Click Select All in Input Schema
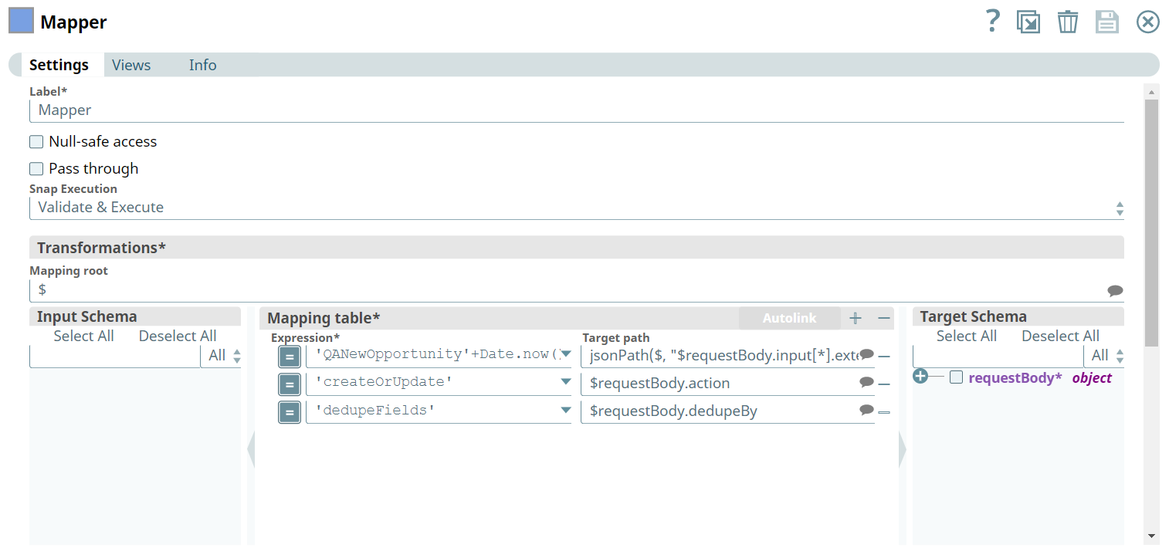 [x=83, y=336]
